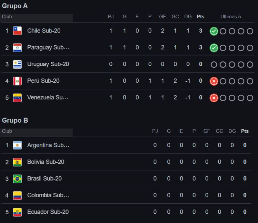
Task: Click the Chile flag icon
Action: pyautogui.click(x=17, y=31)
